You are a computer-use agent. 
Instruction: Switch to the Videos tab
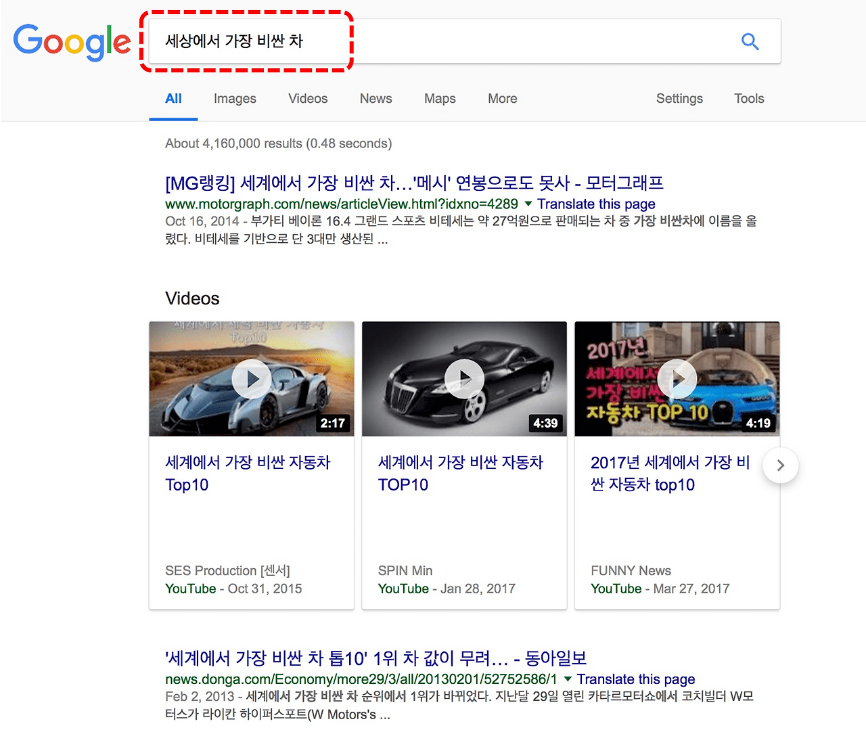(x=308, y=99)
